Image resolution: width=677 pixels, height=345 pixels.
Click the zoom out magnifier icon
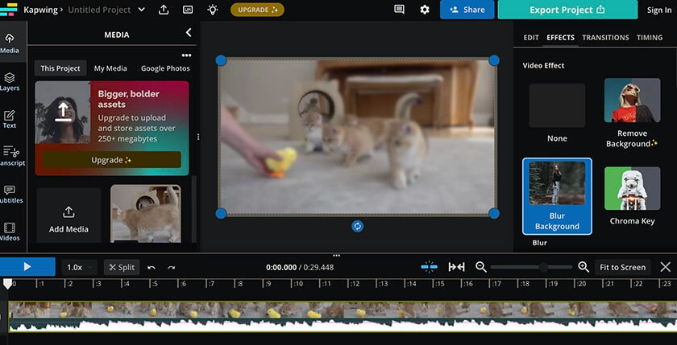[481, 267]
